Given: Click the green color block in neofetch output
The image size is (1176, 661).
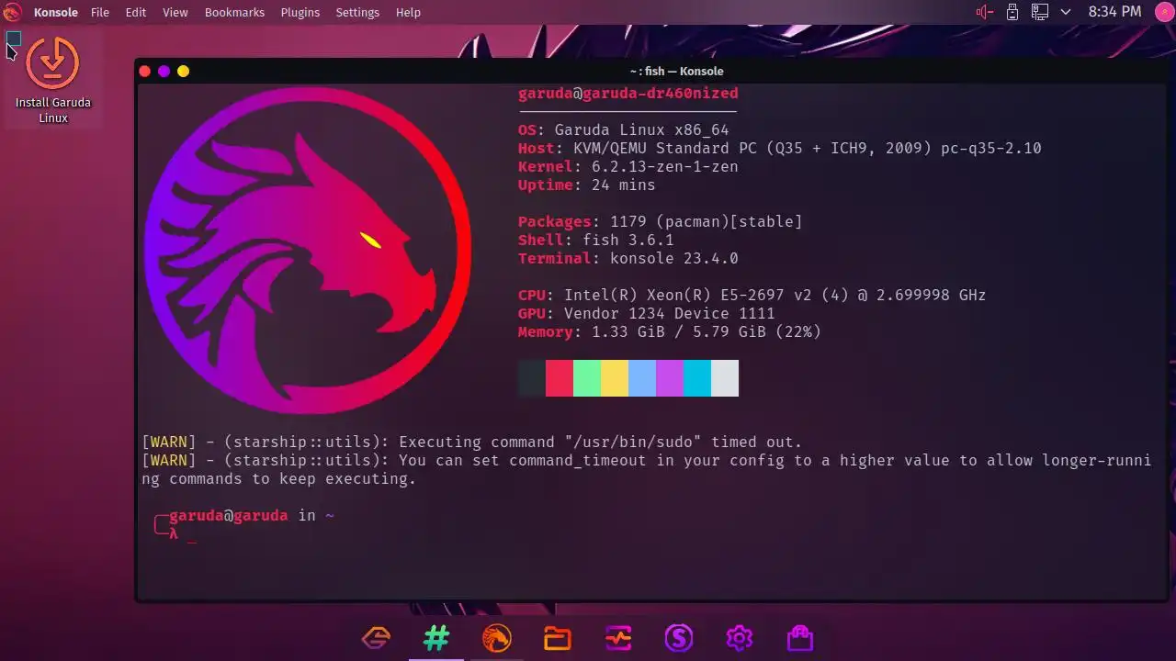Looking at the screenshot, I should point(587,378).
